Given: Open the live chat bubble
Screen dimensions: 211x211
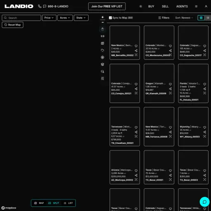Looking at the screenshot, I should click(204, 202).
